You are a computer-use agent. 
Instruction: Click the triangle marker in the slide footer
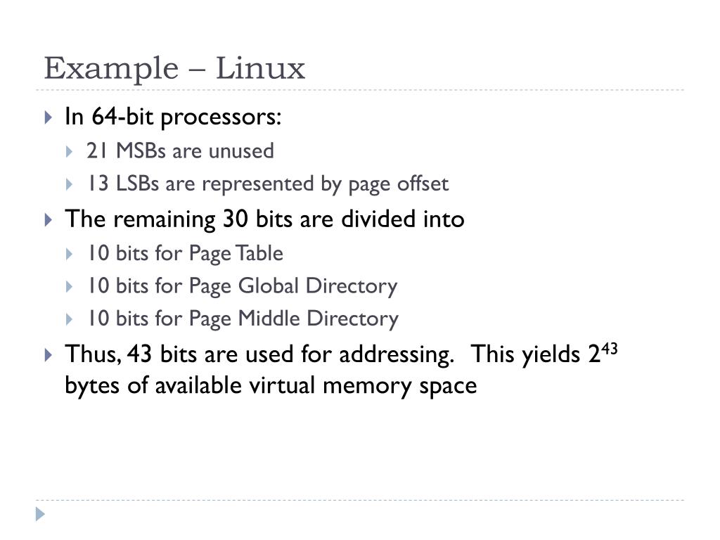pos(40,514)
